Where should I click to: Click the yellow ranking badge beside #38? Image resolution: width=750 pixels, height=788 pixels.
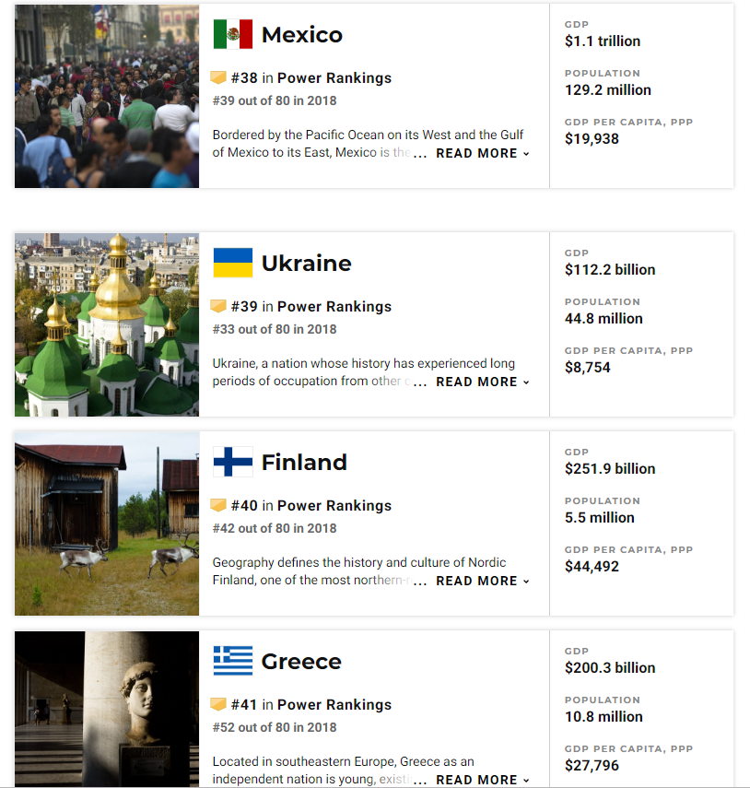tap(218, 78)
